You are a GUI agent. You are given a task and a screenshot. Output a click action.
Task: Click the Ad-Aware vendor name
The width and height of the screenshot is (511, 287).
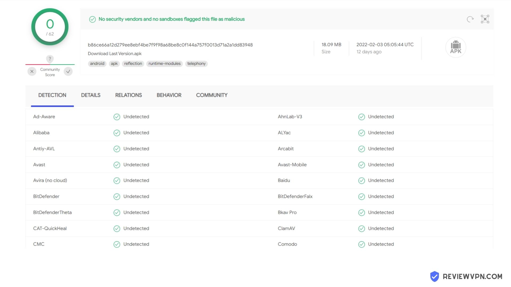(44, 117)
